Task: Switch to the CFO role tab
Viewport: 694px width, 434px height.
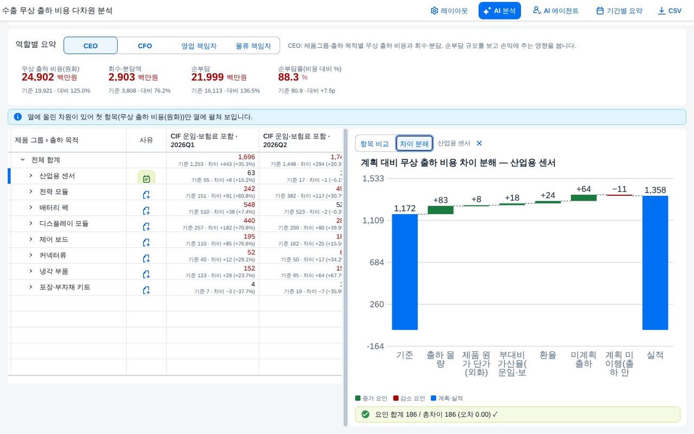Action: point(145,46)
